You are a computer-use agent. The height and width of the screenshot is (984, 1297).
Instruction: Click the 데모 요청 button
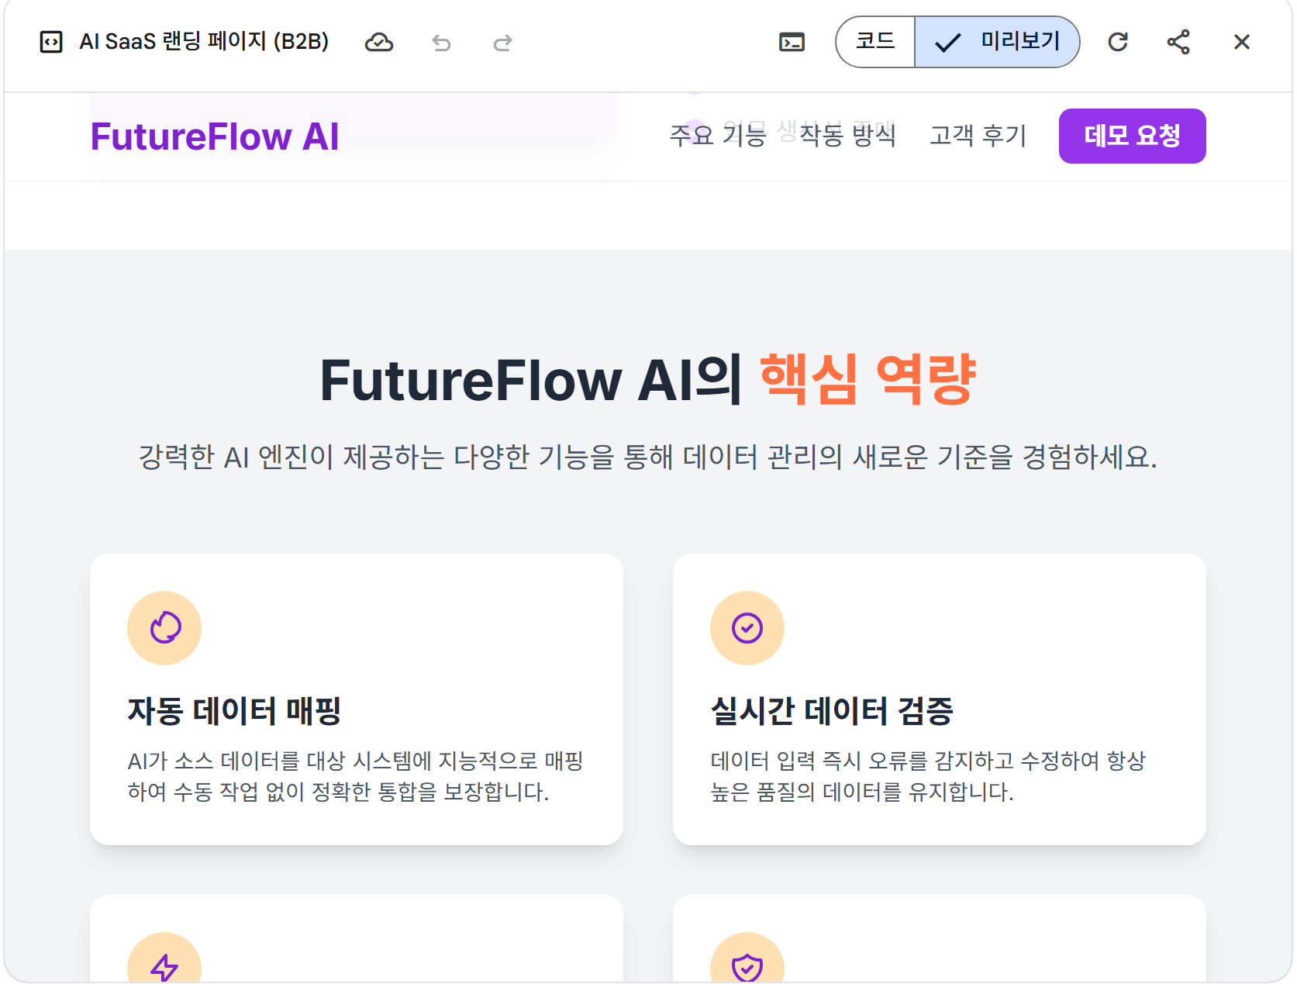1132,136
